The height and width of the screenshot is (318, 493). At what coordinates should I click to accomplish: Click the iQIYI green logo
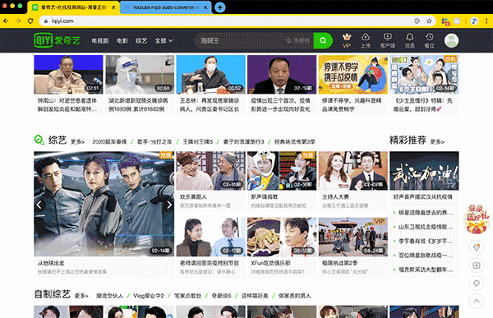(57, 40)
